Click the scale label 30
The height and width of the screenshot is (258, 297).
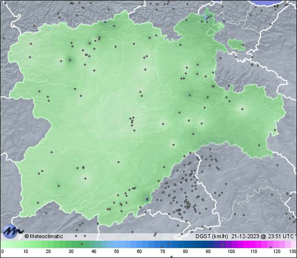pyautogui.click(x=71, y=252)
